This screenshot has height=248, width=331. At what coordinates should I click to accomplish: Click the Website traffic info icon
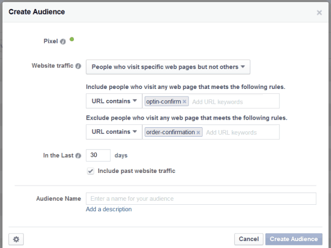tap(78, 66)
